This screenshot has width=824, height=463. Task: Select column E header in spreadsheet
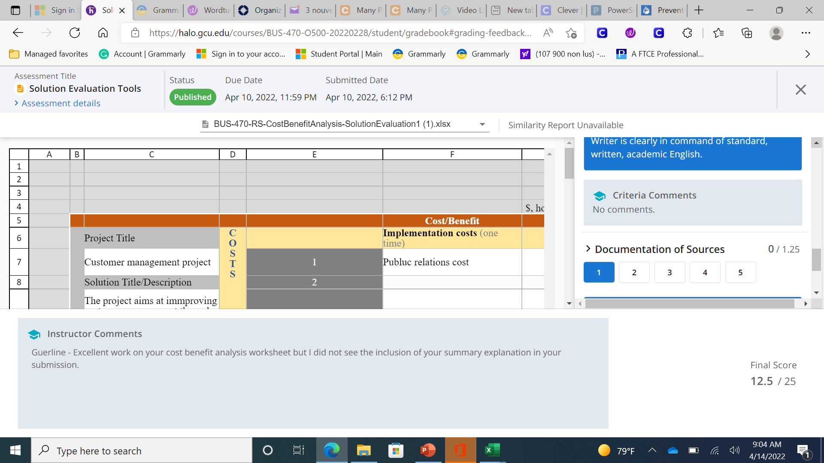point(314,154)
